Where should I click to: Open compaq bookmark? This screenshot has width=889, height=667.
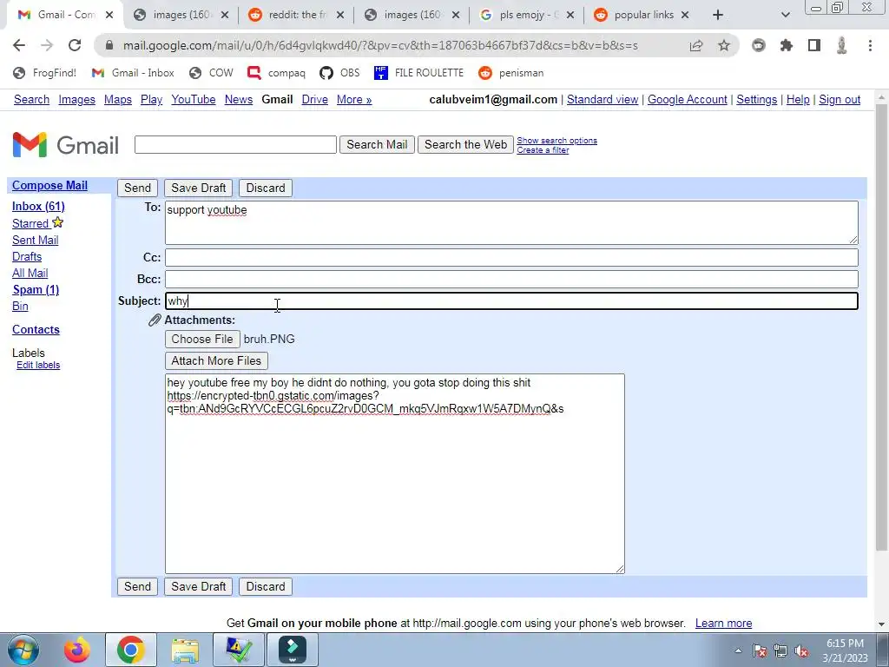click(277, 73)
